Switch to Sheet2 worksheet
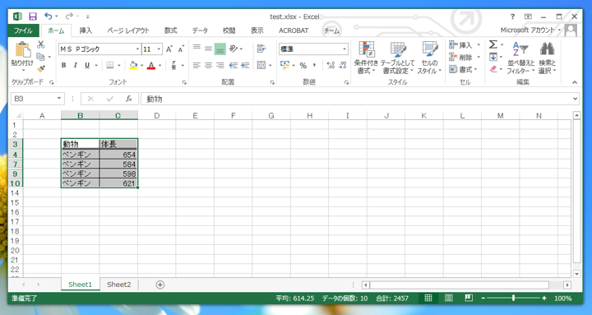Viewport: 592px width, 315px height. 119,285
